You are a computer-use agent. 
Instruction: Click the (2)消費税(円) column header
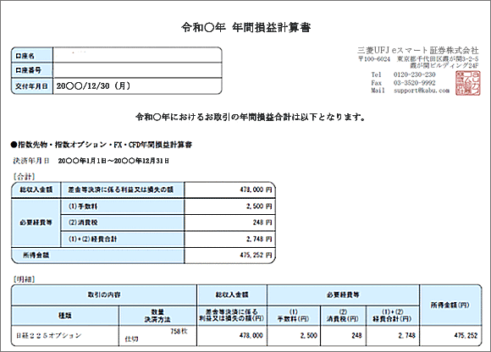tap(343, 316)
